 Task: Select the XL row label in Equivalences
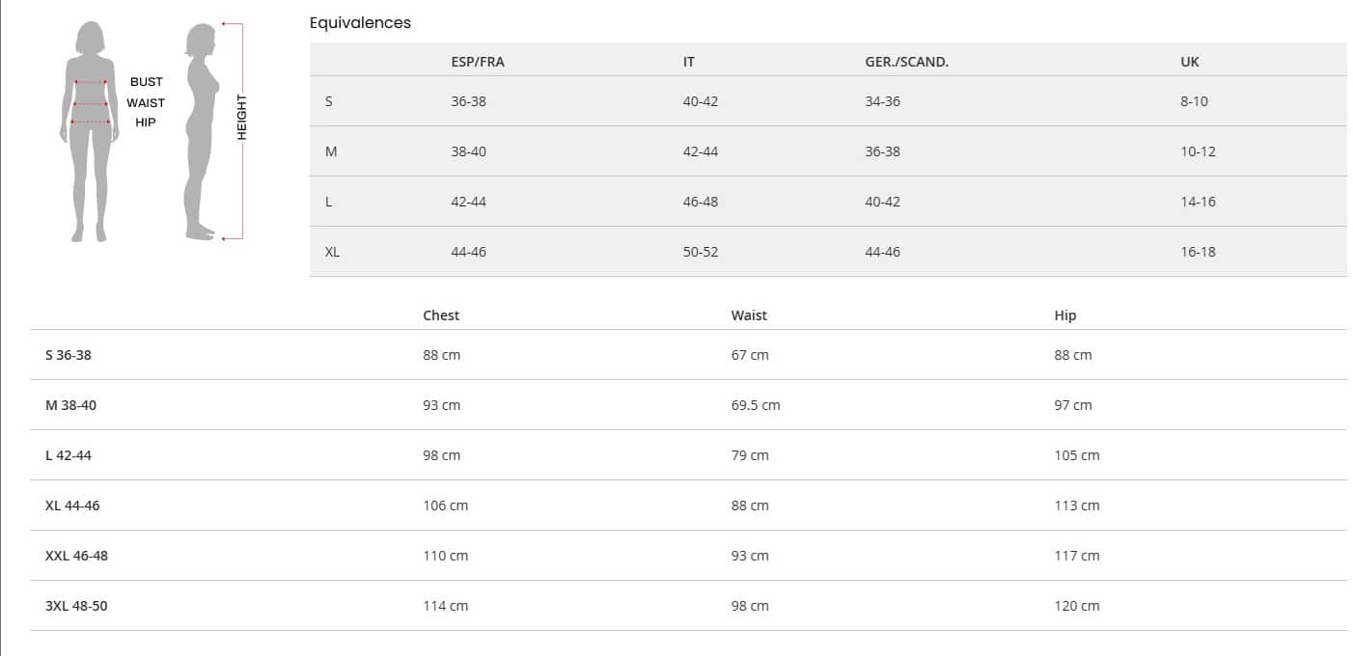(x=332, y=252)
